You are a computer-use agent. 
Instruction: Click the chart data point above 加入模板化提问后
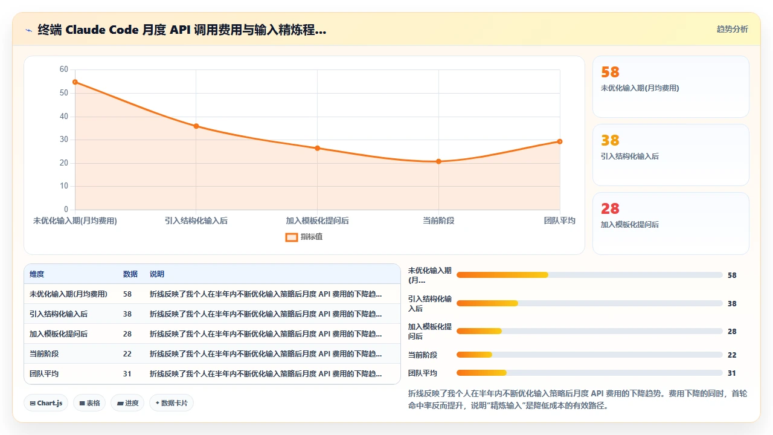pos(318,148)
